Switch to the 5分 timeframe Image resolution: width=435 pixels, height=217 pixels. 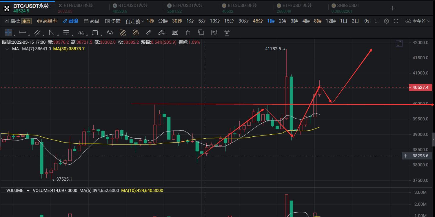pos(202,21)
